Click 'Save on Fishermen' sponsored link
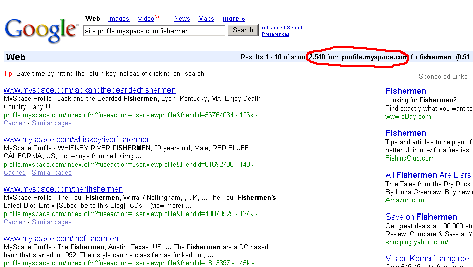The height and width of the screenshot is (267, 473). click(421, 217)
